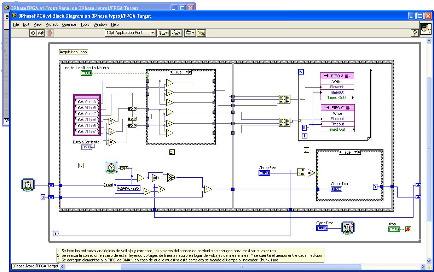The width and height of the screenshot is (434, 272).
Task: Click the Context Help question mark button
Action: pyautogui.click(x=415, y=32)
